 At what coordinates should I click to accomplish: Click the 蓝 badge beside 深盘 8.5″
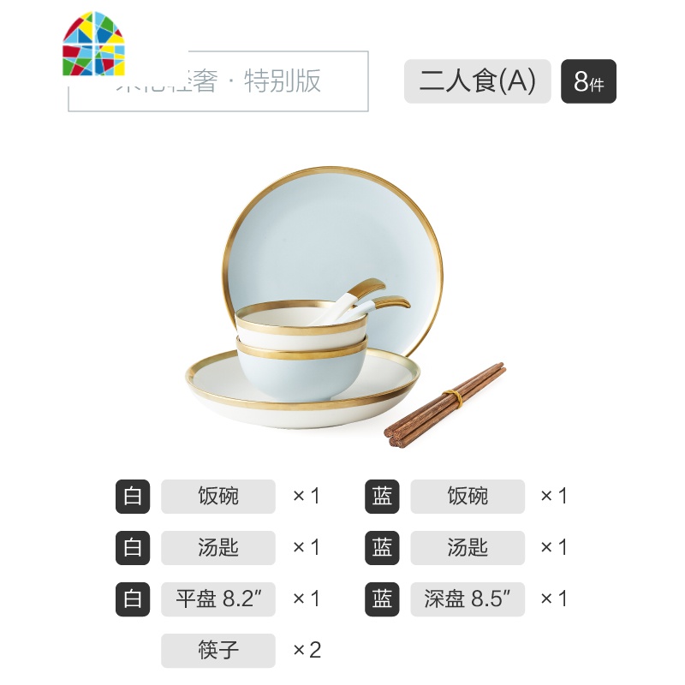pyautogui.click(x=382, y=599)
